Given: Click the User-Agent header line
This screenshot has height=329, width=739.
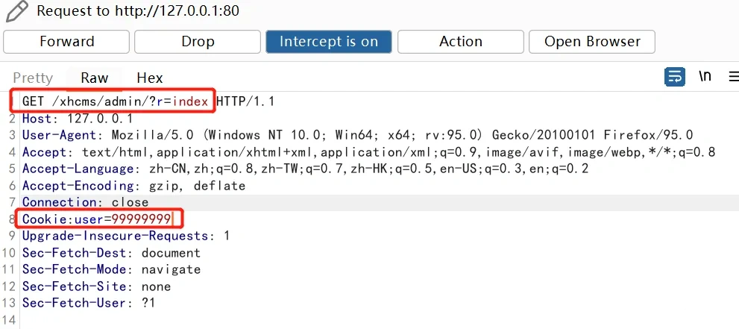Looking at the screenshot, I should pos(357,135).
